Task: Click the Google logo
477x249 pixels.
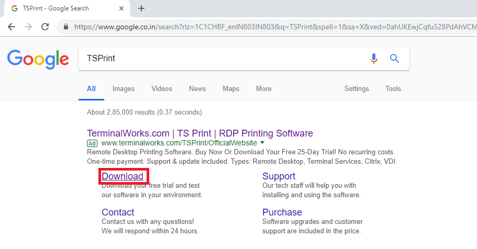Action: click(38, 59)
